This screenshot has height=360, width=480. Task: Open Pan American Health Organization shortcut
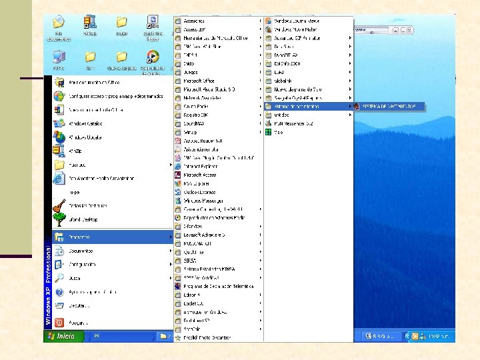[101, 178]
